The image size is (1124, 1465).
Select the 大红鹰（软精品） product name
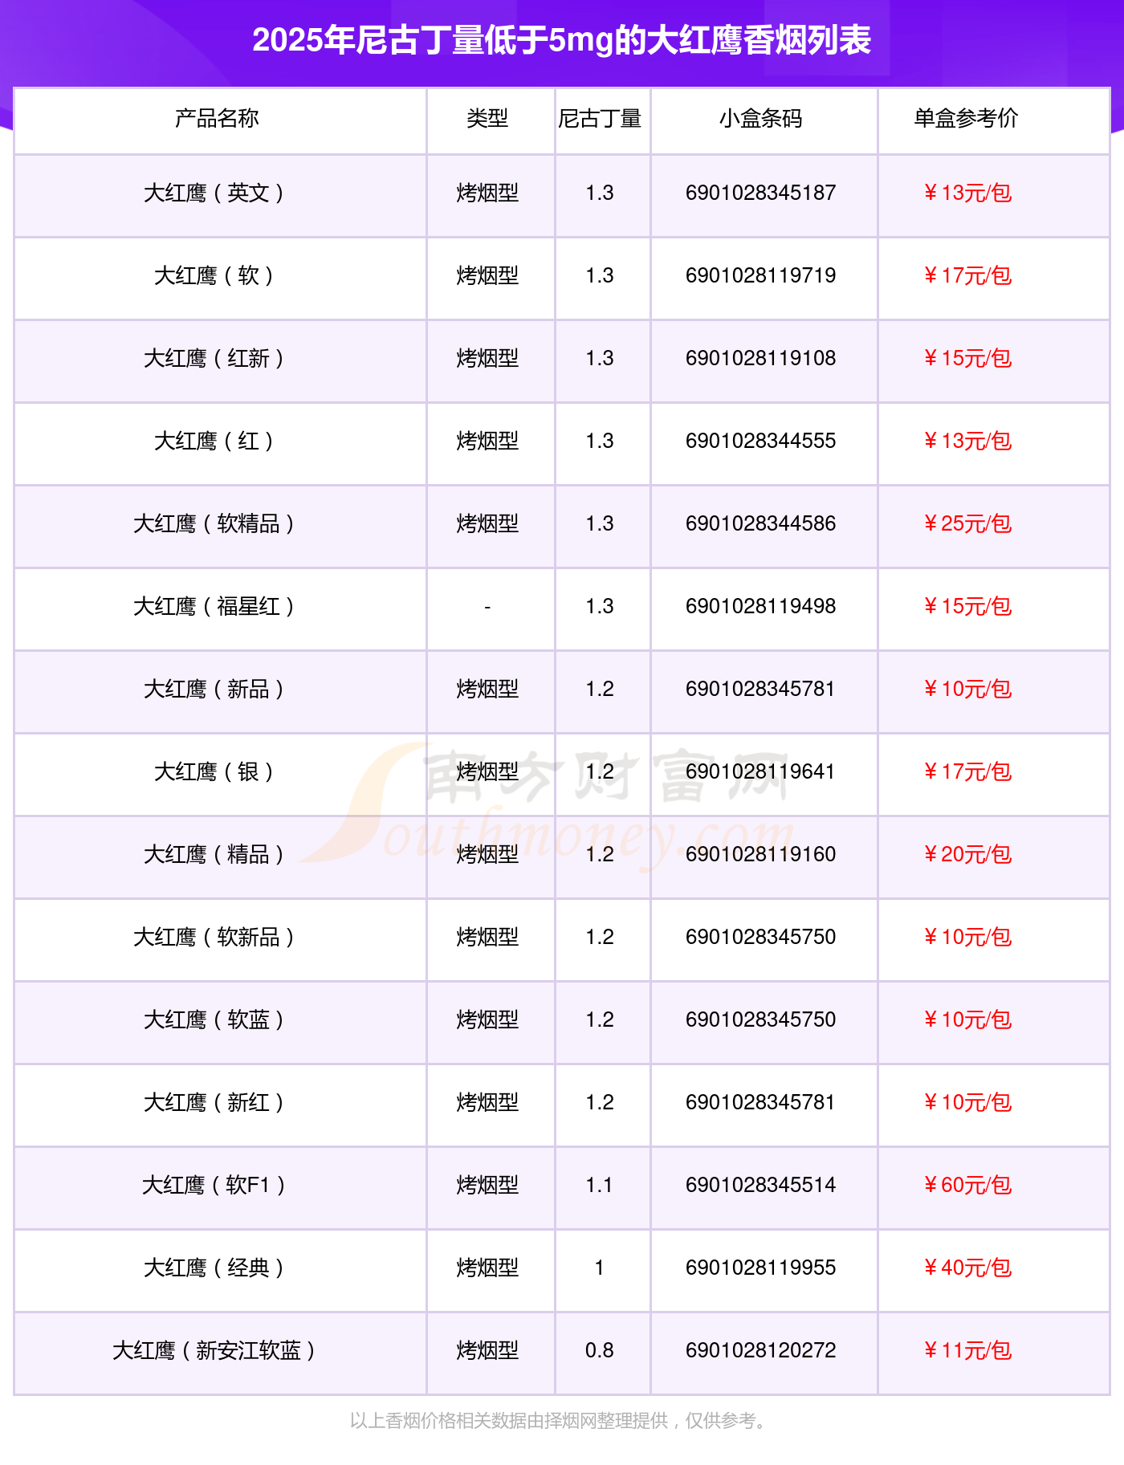click(x=214, y=524)
